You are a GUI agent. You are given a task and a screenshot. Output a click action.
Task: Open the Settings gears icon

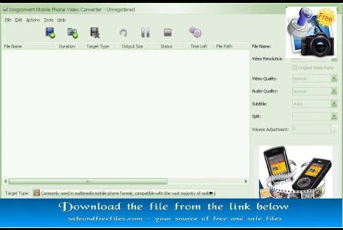click(x=195, y=32)
